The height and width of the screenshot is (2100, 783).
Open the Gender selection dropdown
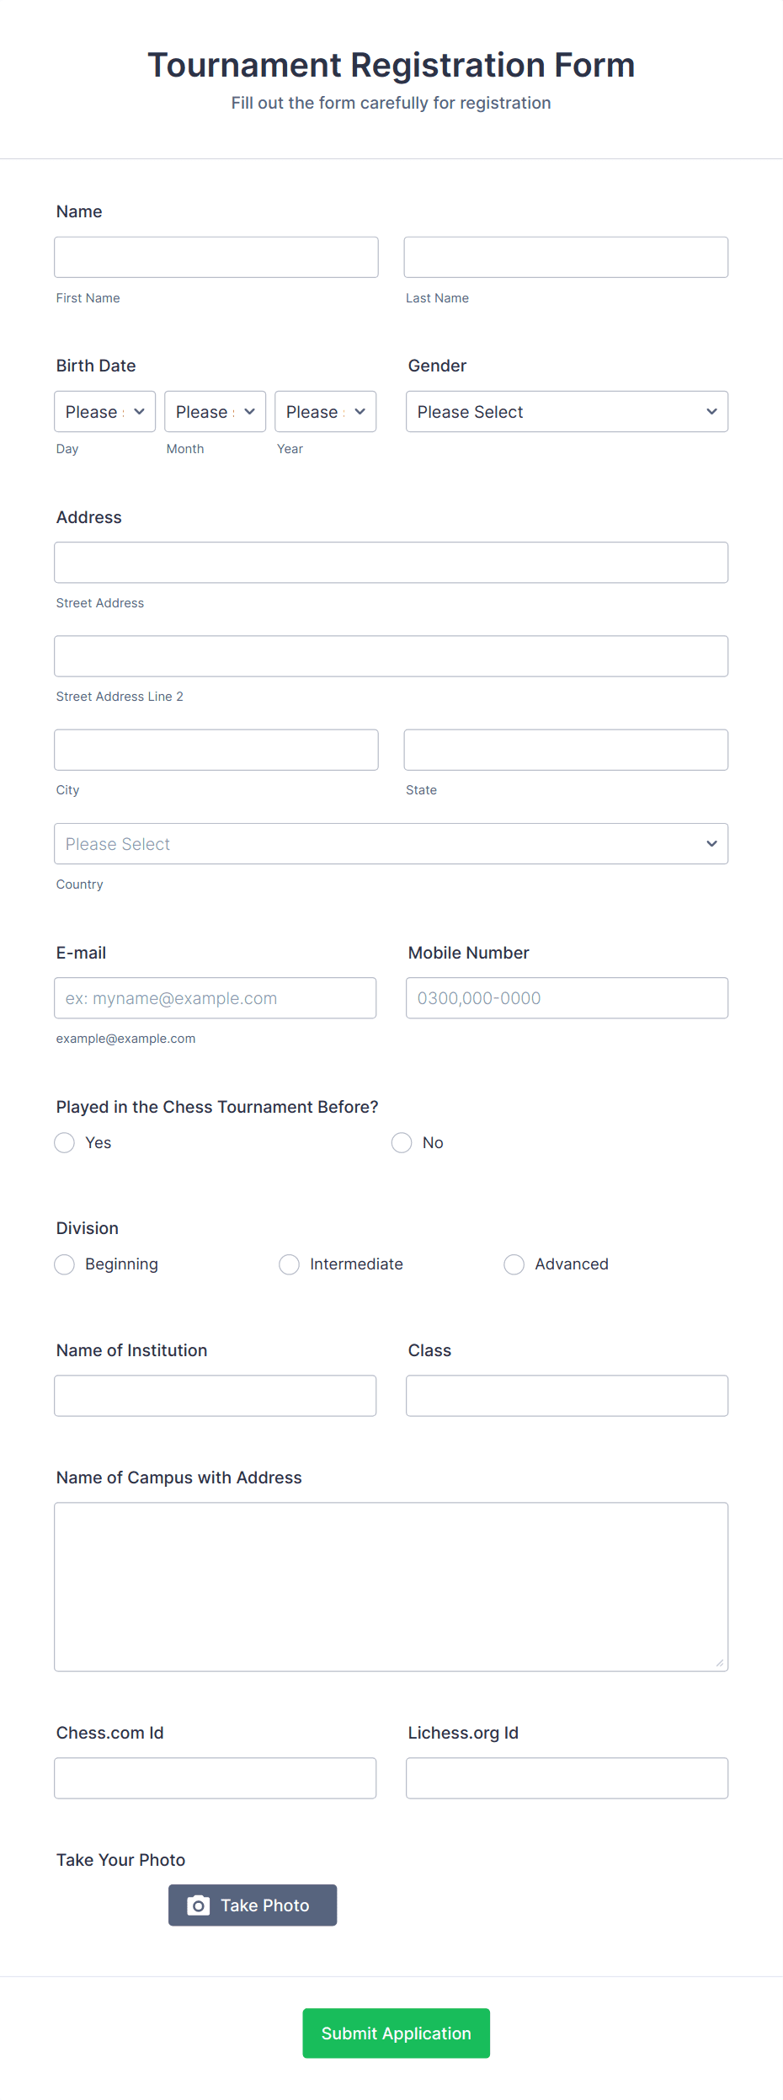click(566, 411)
